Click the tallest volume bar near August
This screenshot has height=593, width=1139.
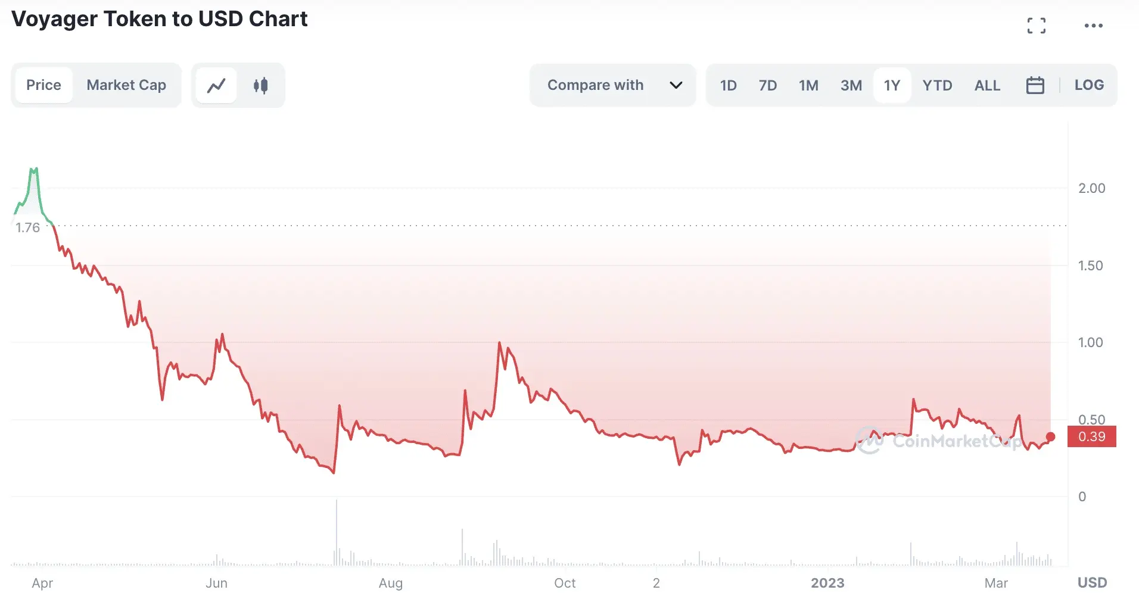tap(337, 533)
